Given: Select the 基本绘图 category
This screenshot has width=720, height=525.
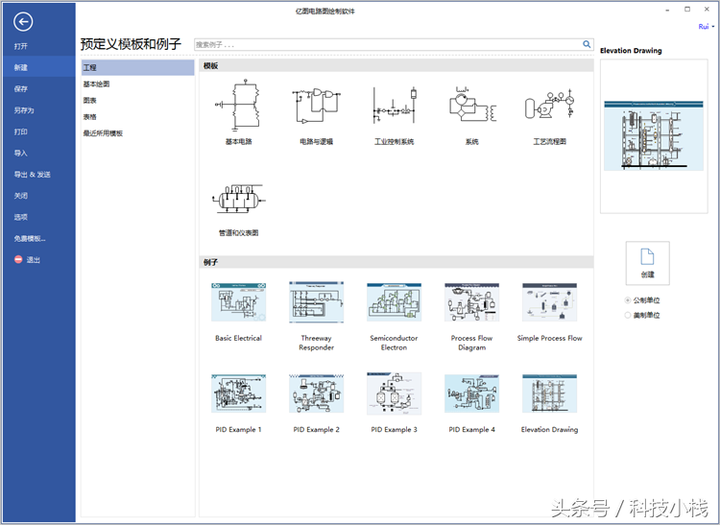Looking at the screenshot, I should pyautogui.click(x=137, y=84).
